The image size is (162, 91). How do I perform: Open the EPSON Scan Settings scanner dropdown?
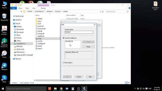point(99,25)
